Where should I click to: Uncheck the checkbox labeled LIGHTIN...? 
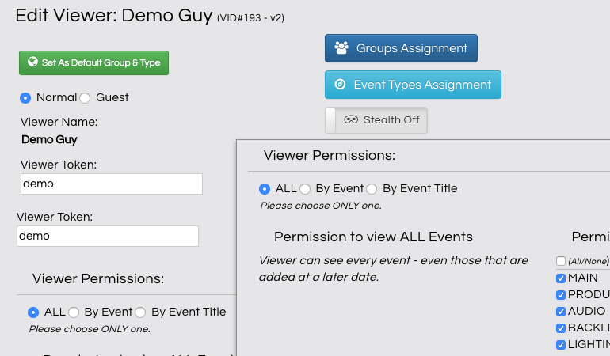tap(561, 344)
